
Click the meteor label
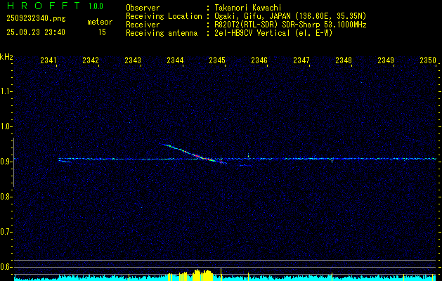[x=99, y=22]
